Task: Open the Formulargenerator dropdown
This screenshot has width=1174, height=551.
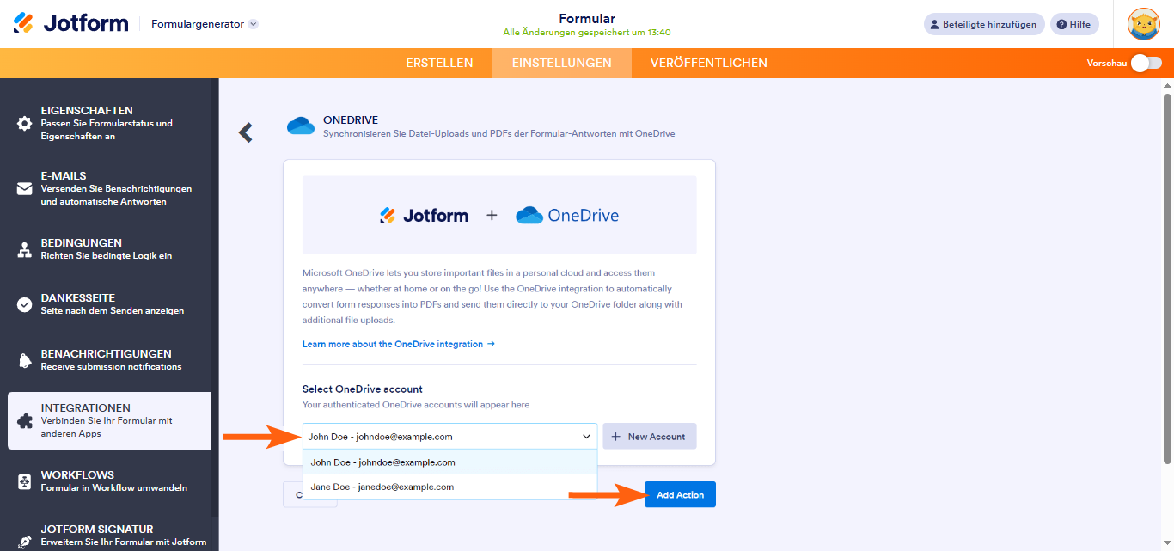Action: tap(204, 24)
